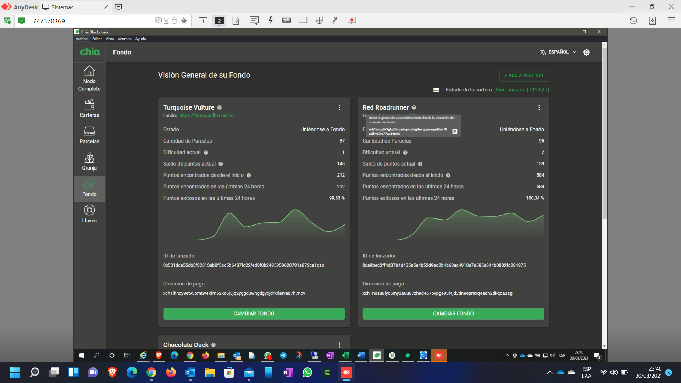Click ADD A PLOT NFT button
Screen dimensions: 681x383
pos(524,76)
